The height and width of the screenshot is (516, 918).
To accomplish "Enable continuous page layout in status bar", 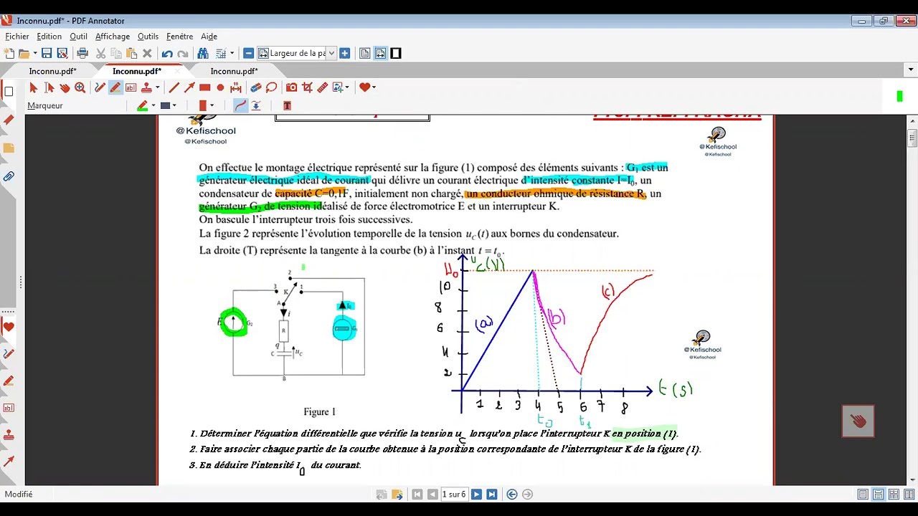I will 879,494.
